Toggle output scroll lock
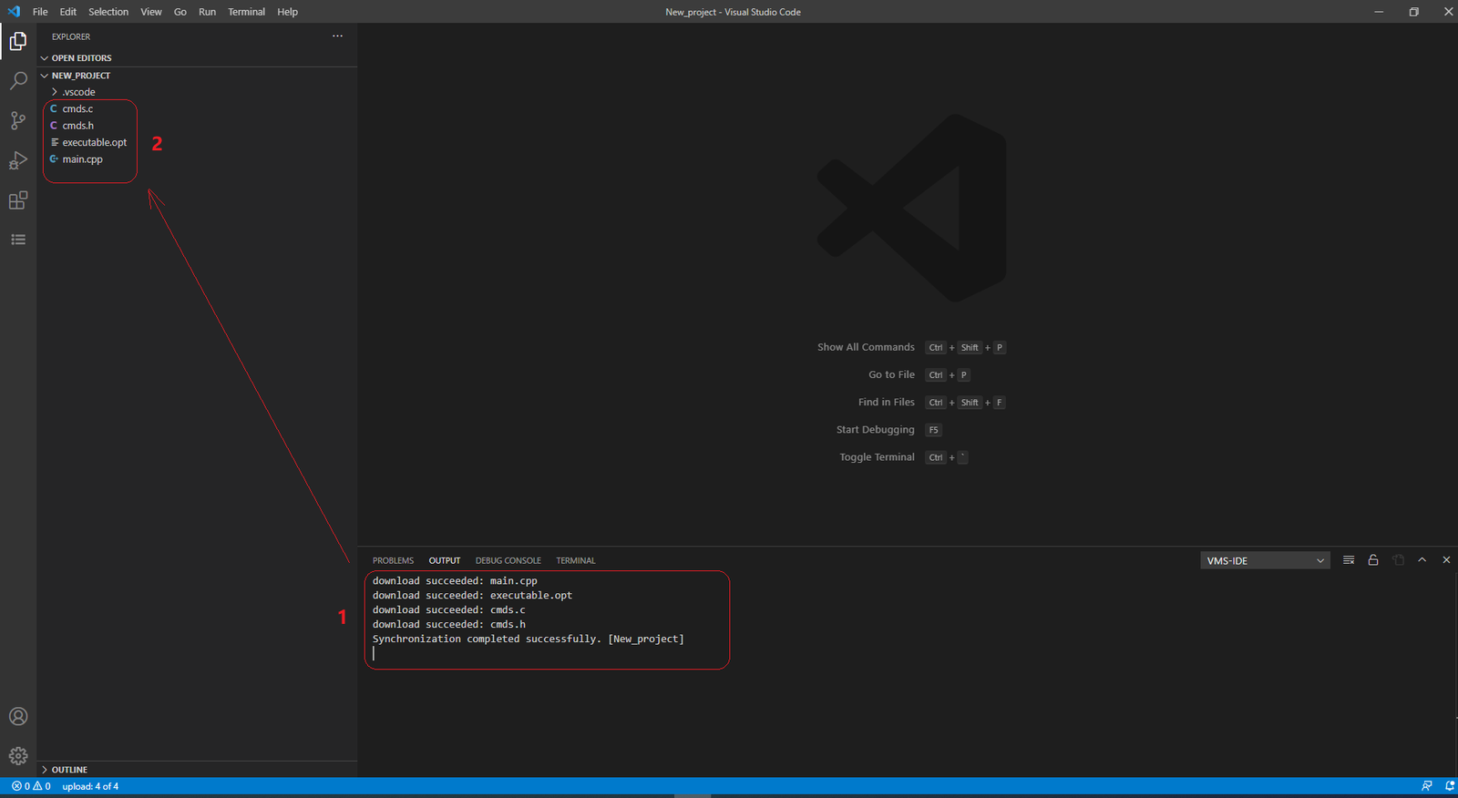1458x798 pixels. click(1373, 560)
